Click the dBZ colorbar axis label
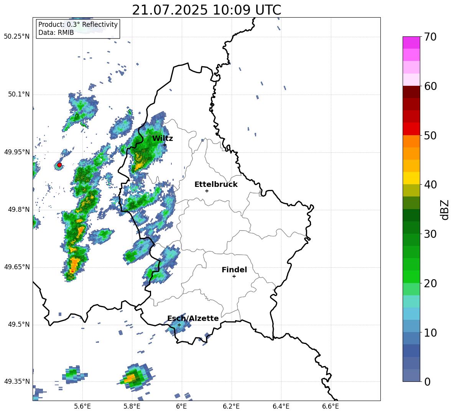The width and height of the screenshot is (454, 414). [445, 209]
